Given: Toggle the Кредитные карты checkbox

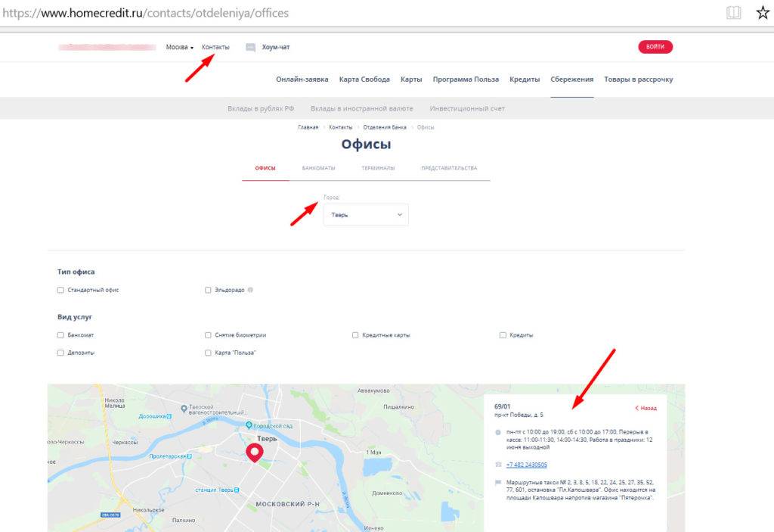Looking at the screenshot, I should coord(355,334).
